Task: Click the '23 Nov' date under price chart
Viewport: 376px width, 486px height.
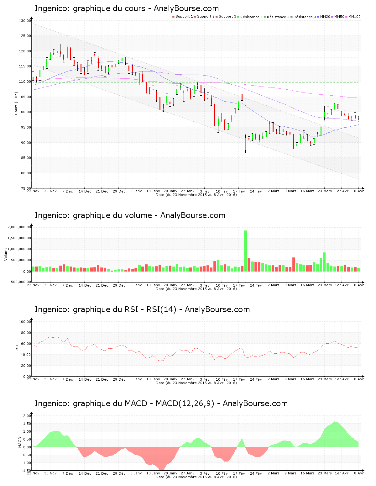Action: 33,191
